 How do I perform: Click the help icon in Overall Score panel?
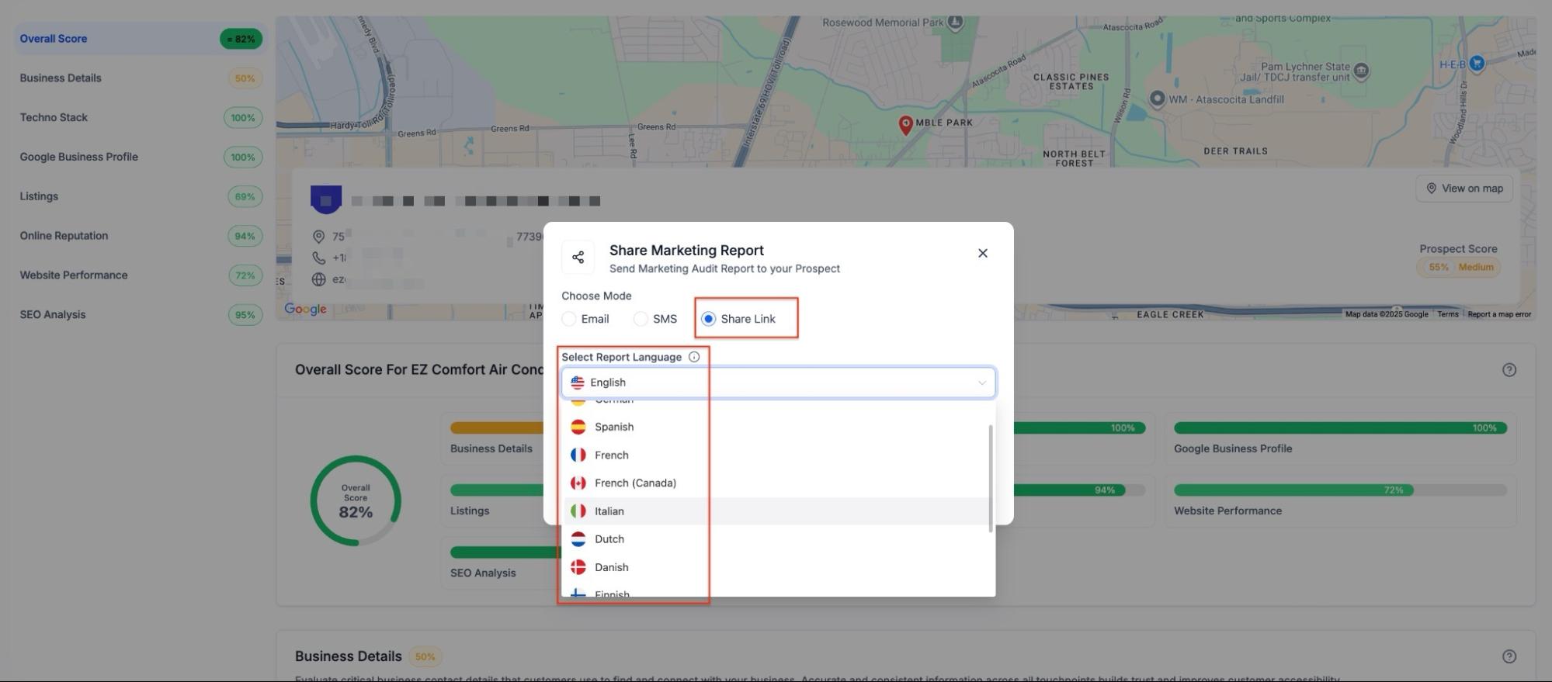[x=1509, y=370]
